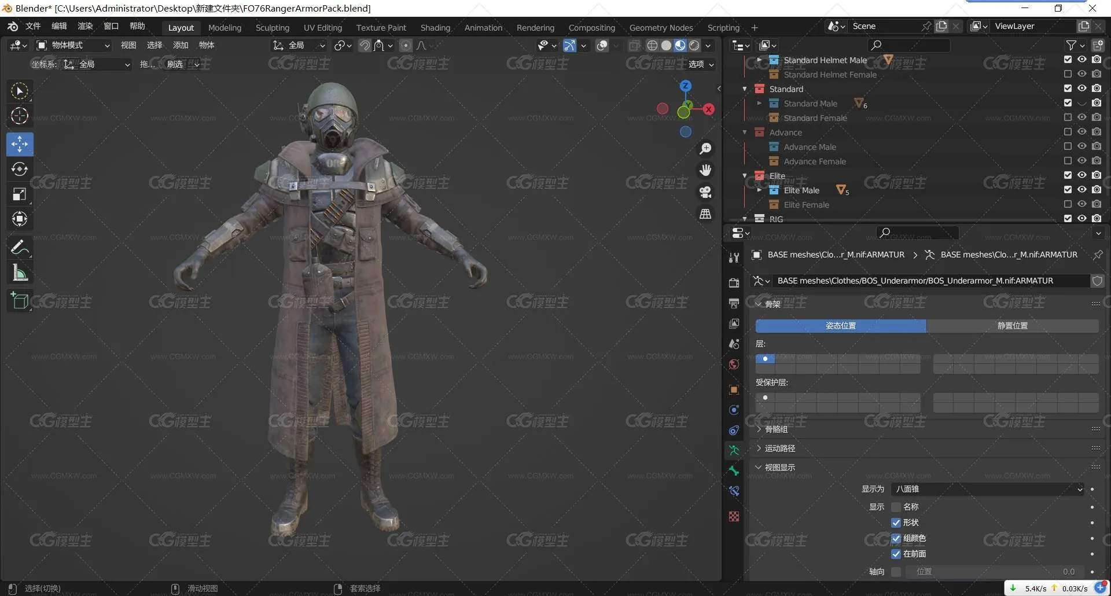Toggle the show gizmo button
This screenshot has height=596, width=1111.
coord(570,45)
